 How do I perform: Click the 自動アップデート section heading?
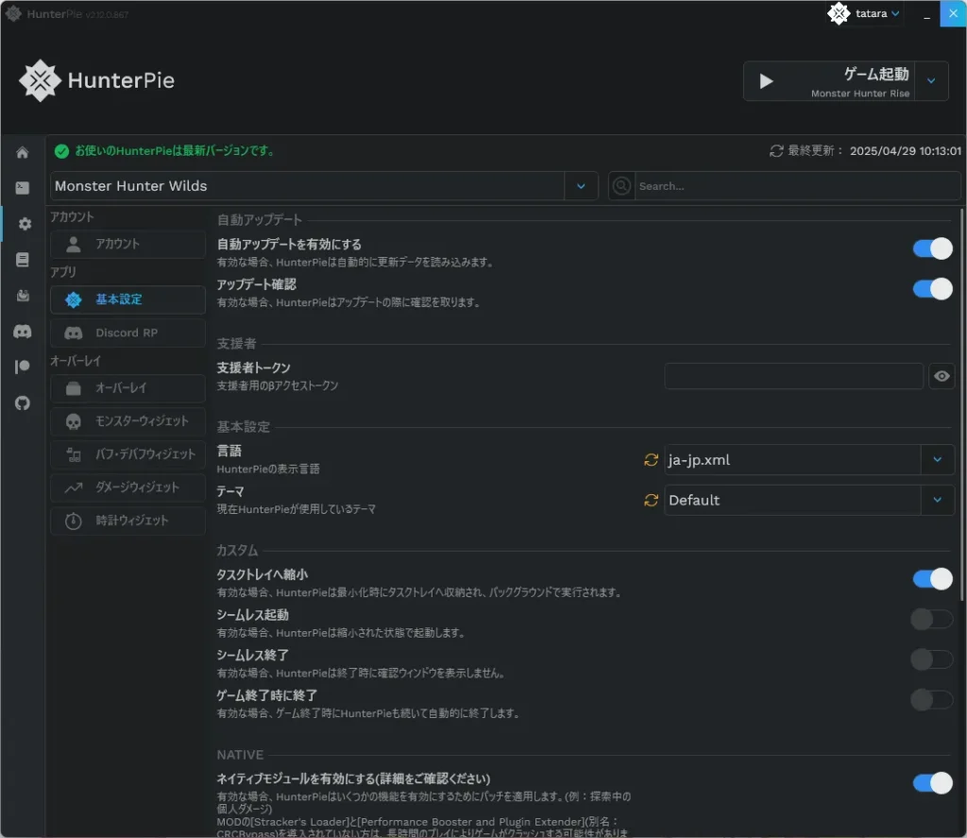(x=260, y=220)
